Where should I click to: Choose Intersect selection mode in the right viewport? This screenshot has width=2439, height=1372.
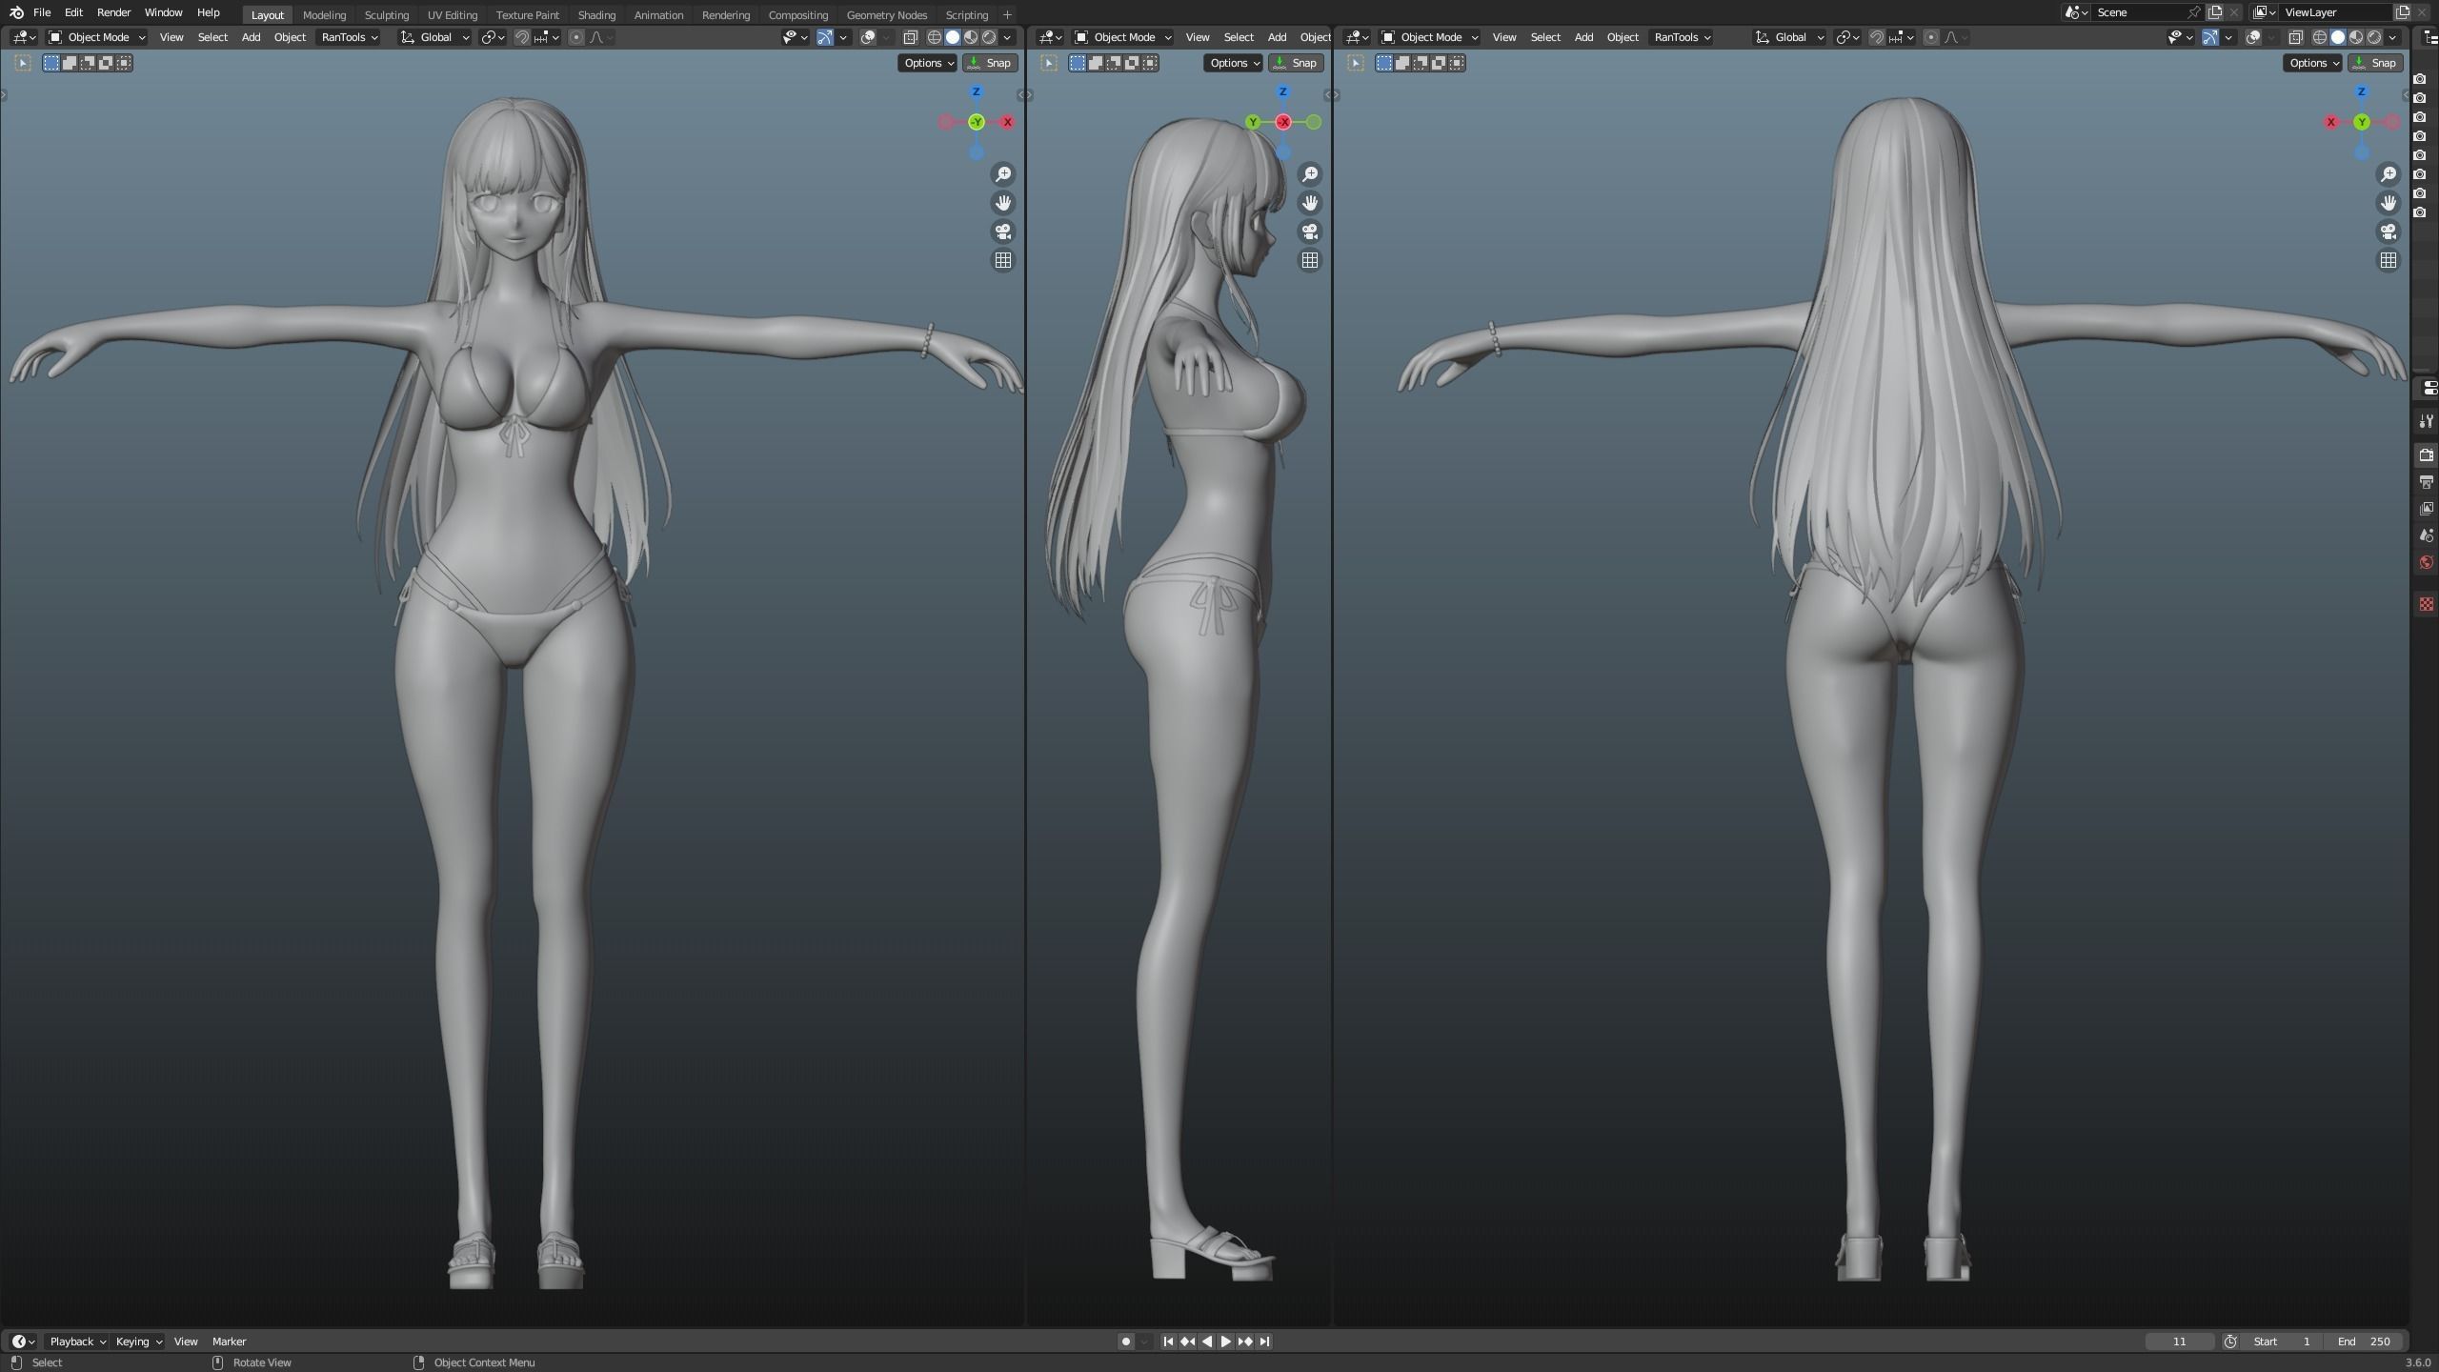1457,63
